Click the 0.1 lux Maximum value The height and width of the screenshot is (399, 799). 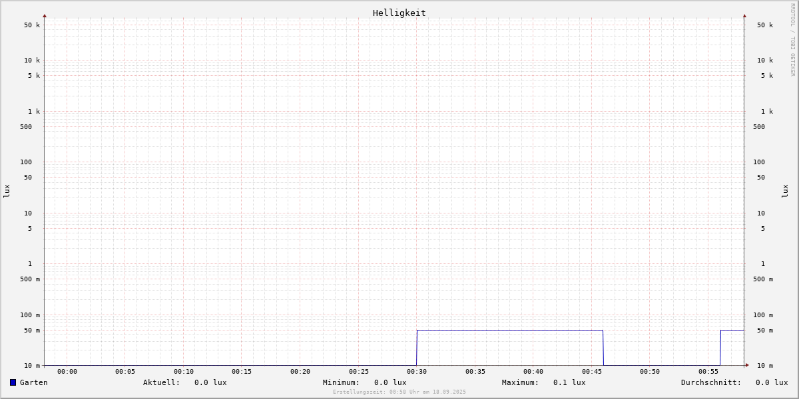[x=569, y=382]
